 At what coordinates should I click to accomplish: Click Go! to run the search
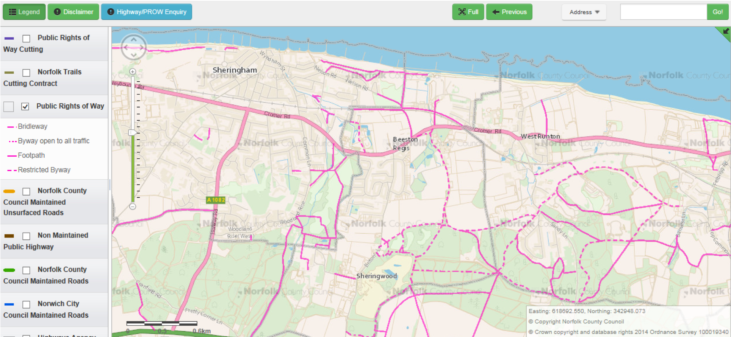pos(718,12)
